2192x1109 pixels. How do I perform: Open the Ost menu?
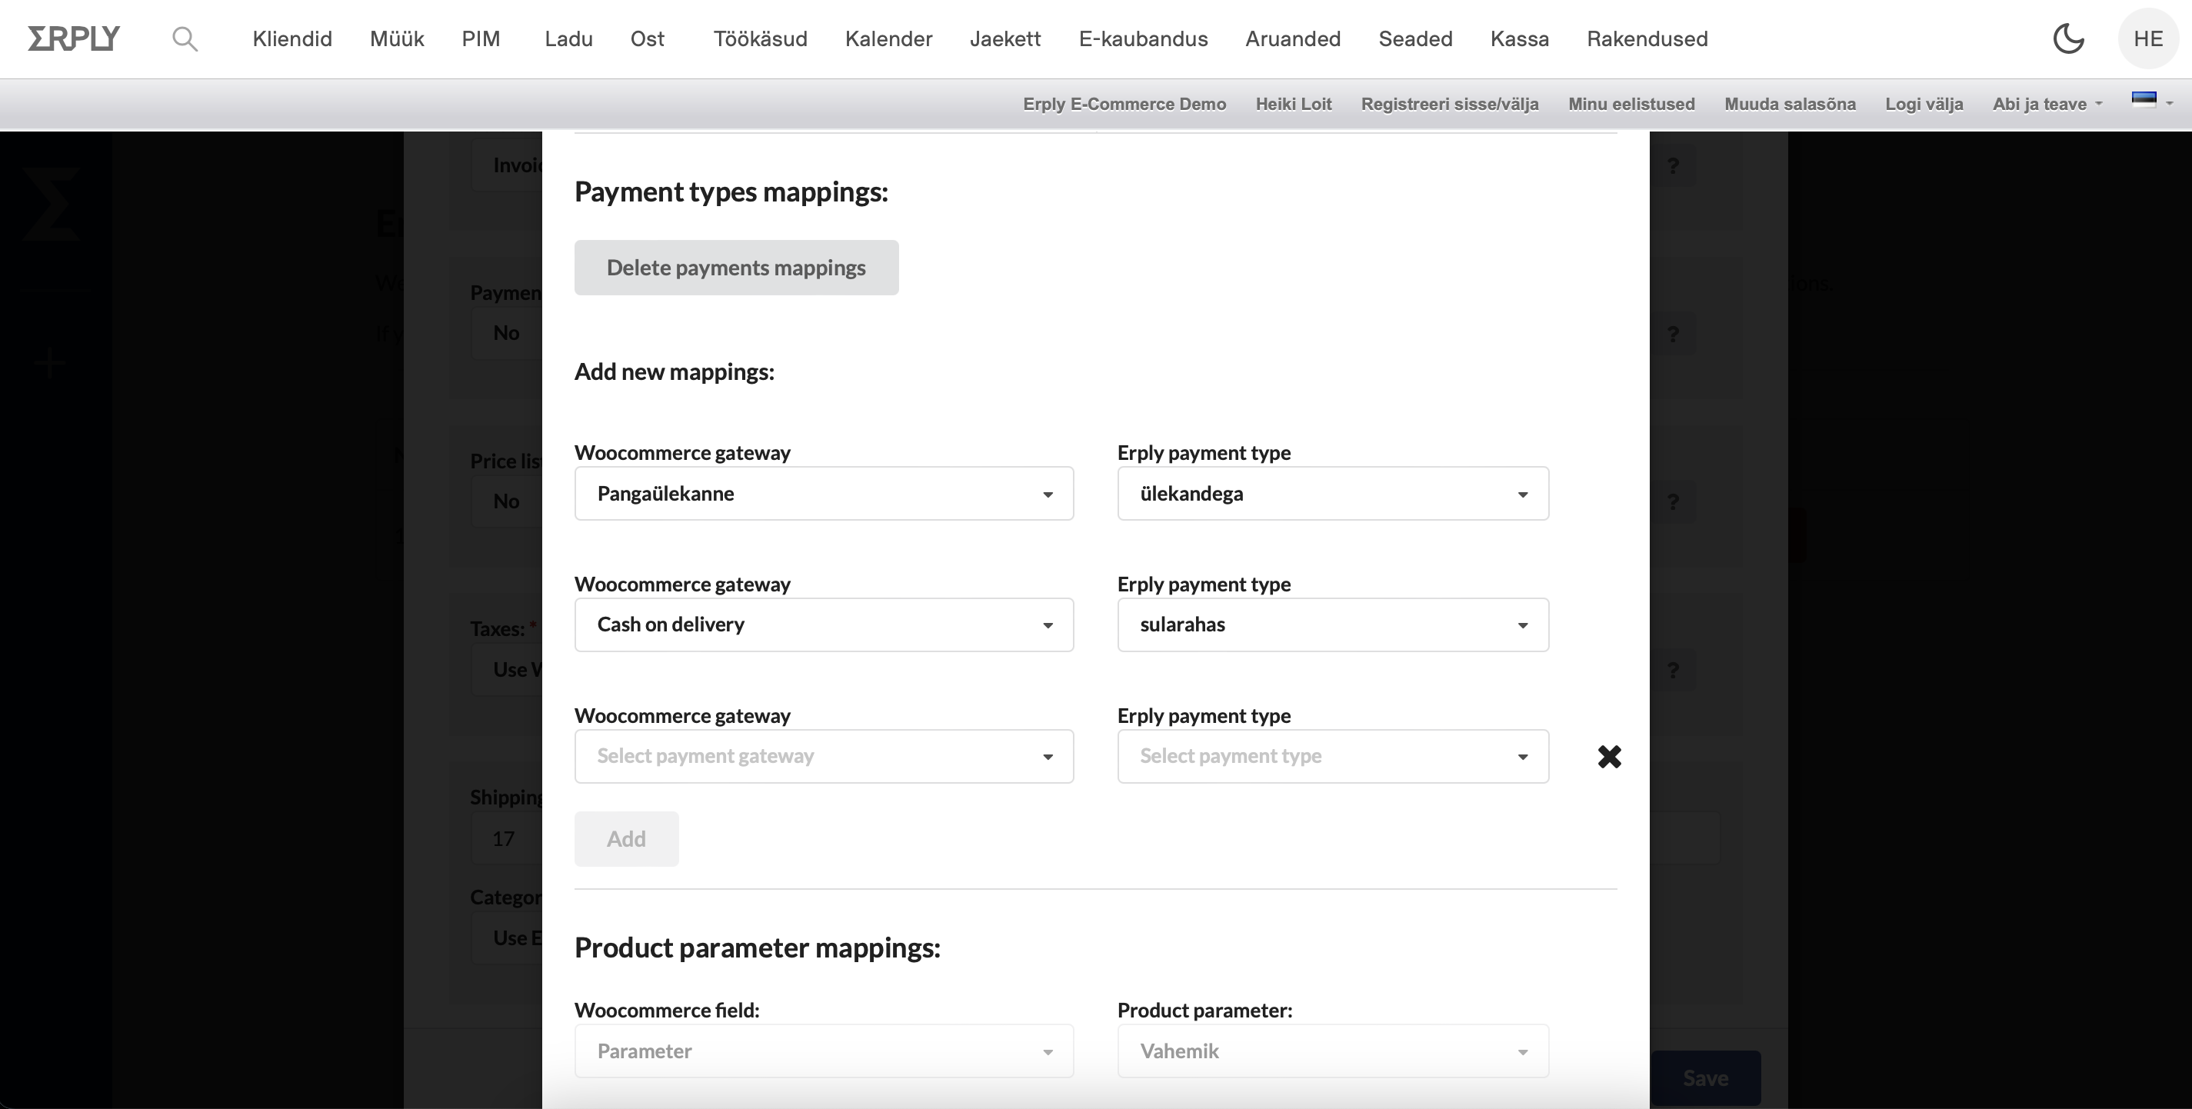648,39
